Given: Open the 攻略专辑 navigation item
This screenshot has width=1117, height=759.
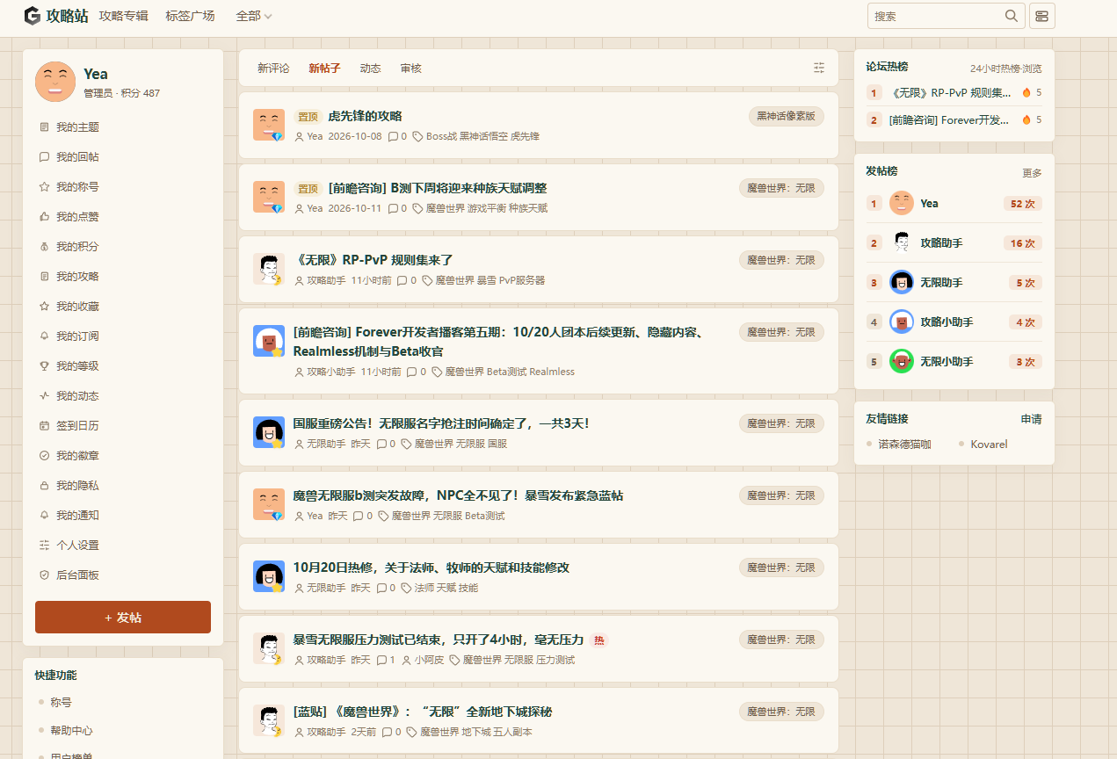Looking at the screenshot, I should 124,16.
